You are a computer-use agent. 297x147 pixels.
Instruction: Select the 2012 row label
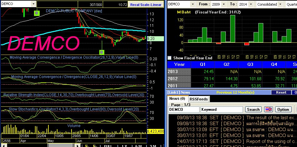pos(179,79)
